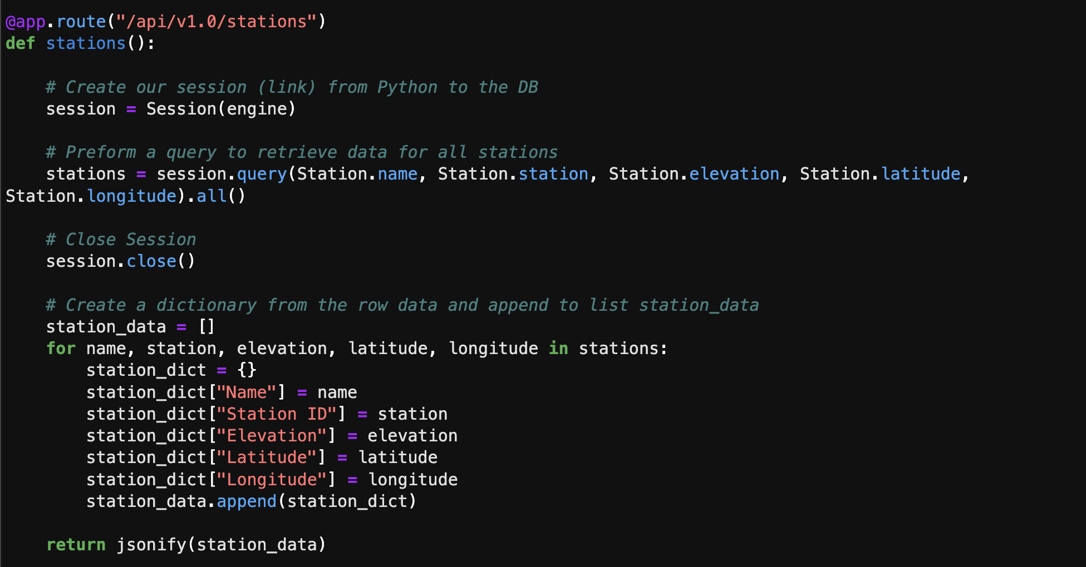Click the "Station ID" dictionary key string
The image size is (1086, 567).
tap(277, 413)
